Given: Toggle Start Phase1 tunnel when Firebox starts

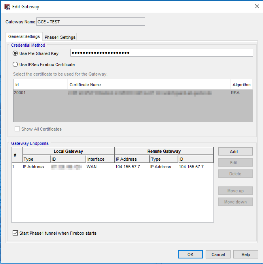Looking at the screenshot, I should pyautogui.click(x=15, y=233).
